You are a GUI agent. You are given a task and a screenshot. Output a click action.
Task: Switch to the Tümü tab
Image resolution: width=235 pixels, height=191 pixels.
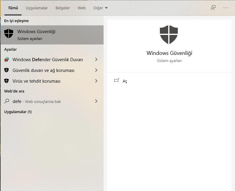(13, 8)
